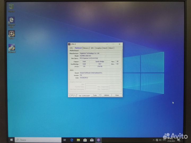
Task: Click the Bus Specs PCI-Express 2.0 field
Action: [100, 58]
